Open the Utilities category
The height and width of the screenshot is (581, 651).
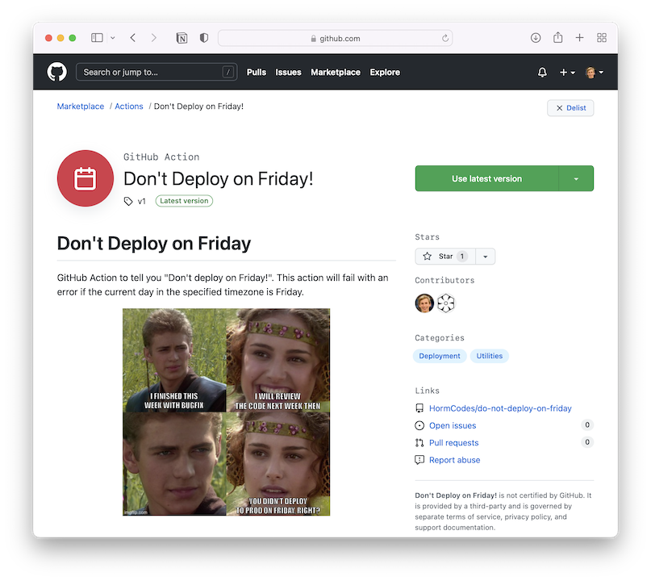pos(490,356)
